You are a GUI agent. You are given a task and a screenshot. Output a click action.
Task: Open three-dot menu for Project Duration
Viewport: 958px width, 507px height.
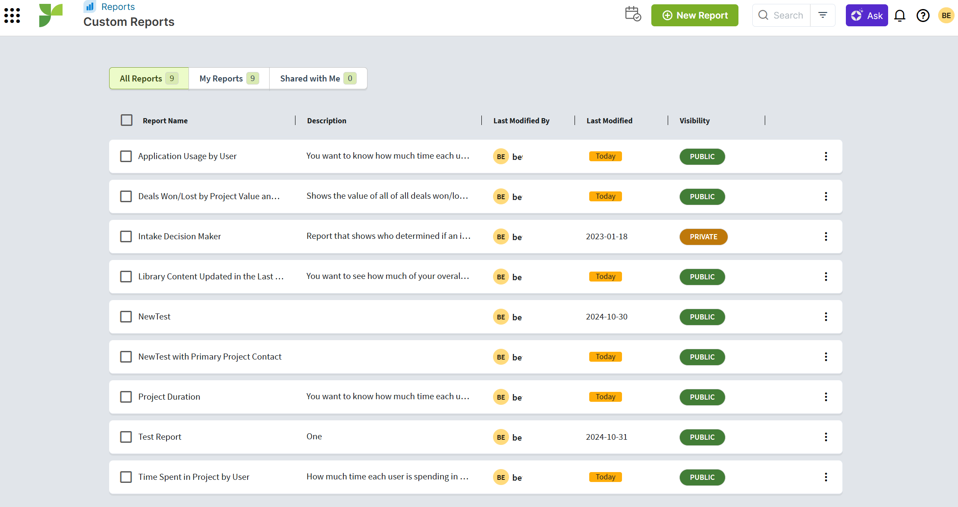826,397
